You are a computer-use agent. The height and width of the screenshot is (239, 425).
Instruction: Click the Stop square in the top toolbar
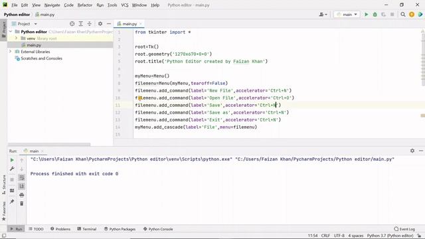pos(392,15)
